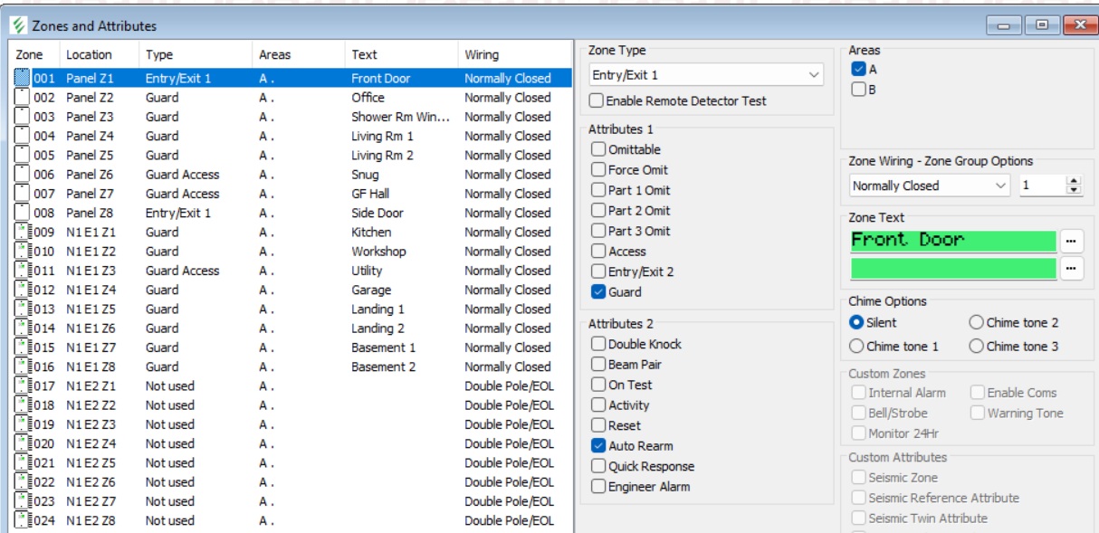This screenshot has width=1099, height=533.
Task: Click the icon beside zone 024
Action: 23,521
